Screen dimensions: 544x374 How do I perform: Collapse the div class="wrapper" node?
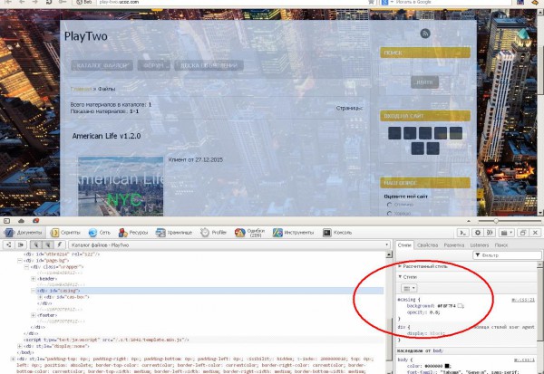click(26, 267)
